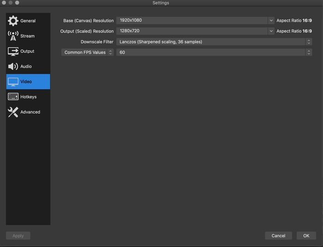Viewport: 323px width, 247px height.
Task: Click Aspect Ratio text beside output resolution
Action: click(294, 31)
